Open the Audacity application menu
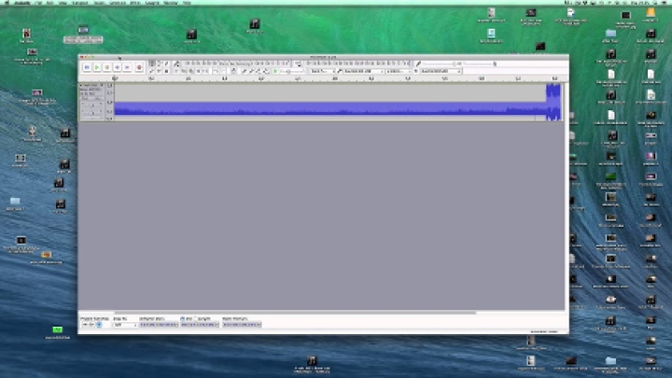The width and height of the screenshot is (672, 378). coord(22,3)
